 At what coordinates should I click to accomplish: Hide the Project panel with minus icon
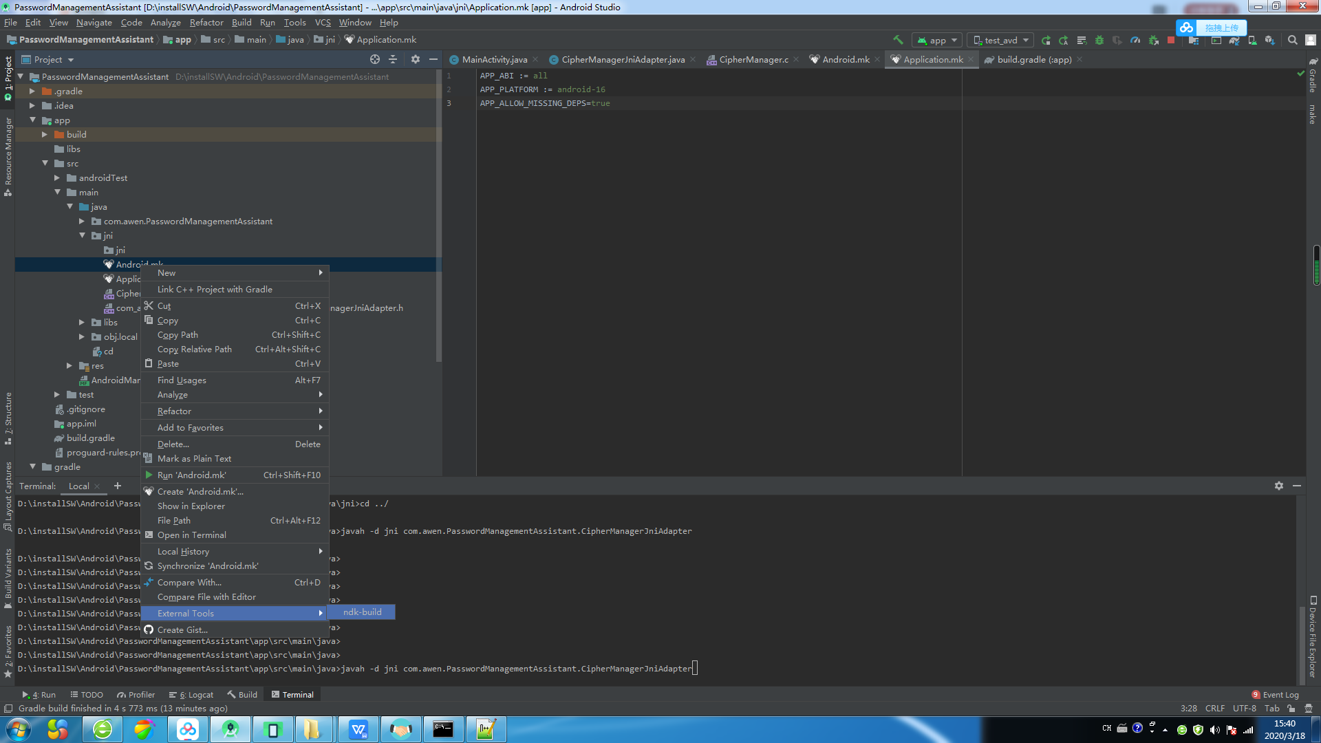coord(433,59)
